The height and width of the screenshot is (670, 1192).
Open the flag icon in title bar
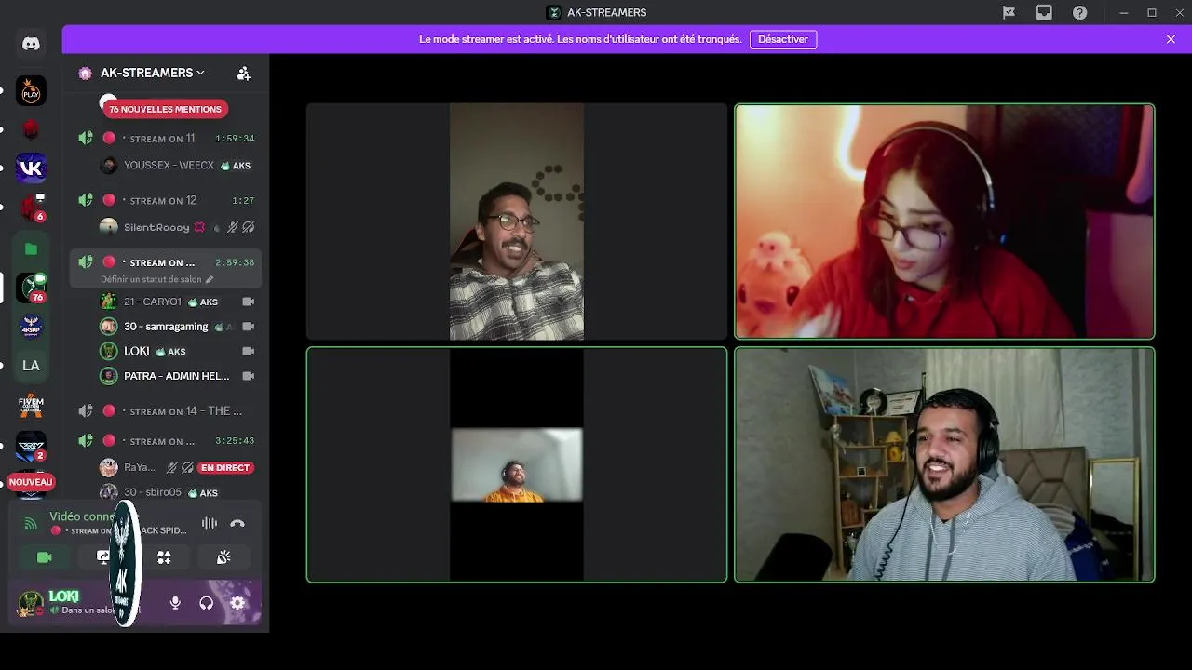coord(1009,12)
